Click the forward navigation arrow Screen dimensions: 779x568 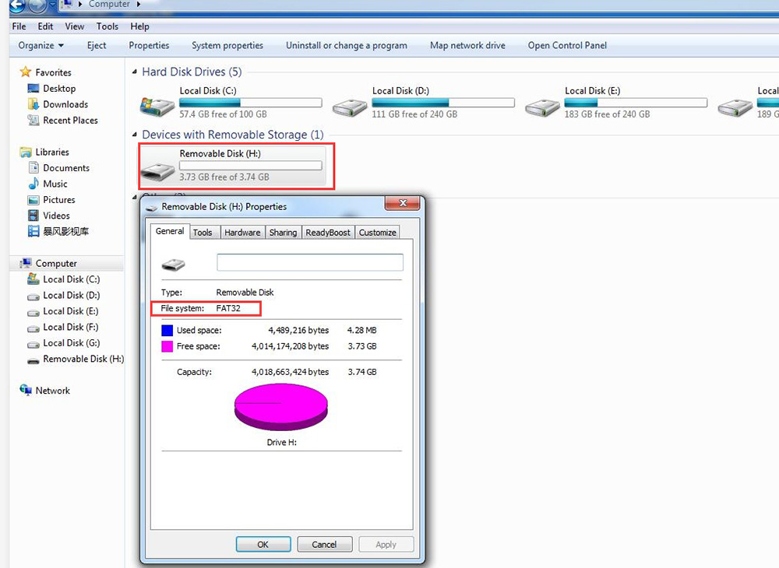pos(37,5)
